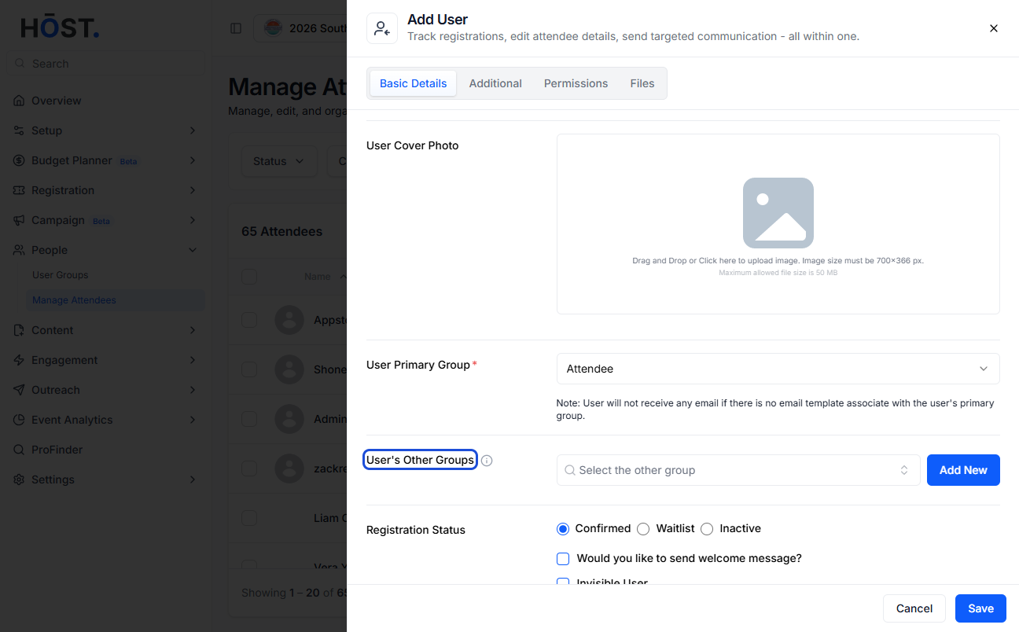Click the avatar in the zackre row
1019x632 pixels.
[x=289, y=468]
